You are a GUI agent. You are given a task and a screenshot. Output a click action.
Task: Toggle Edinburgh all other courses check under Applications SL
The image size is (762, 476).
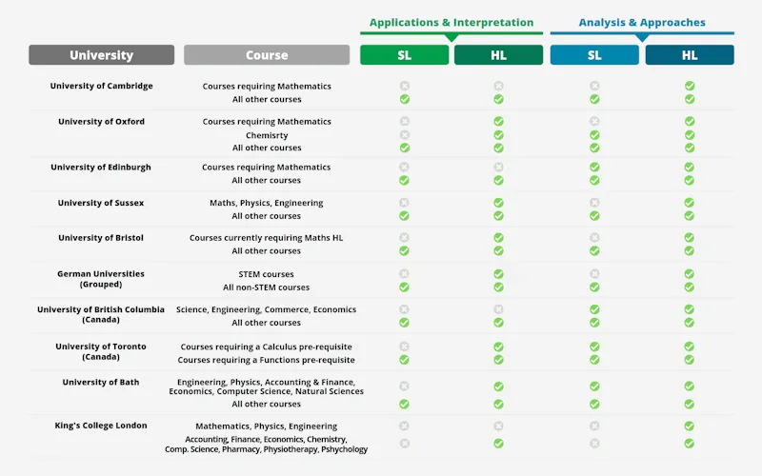[404, 180]
